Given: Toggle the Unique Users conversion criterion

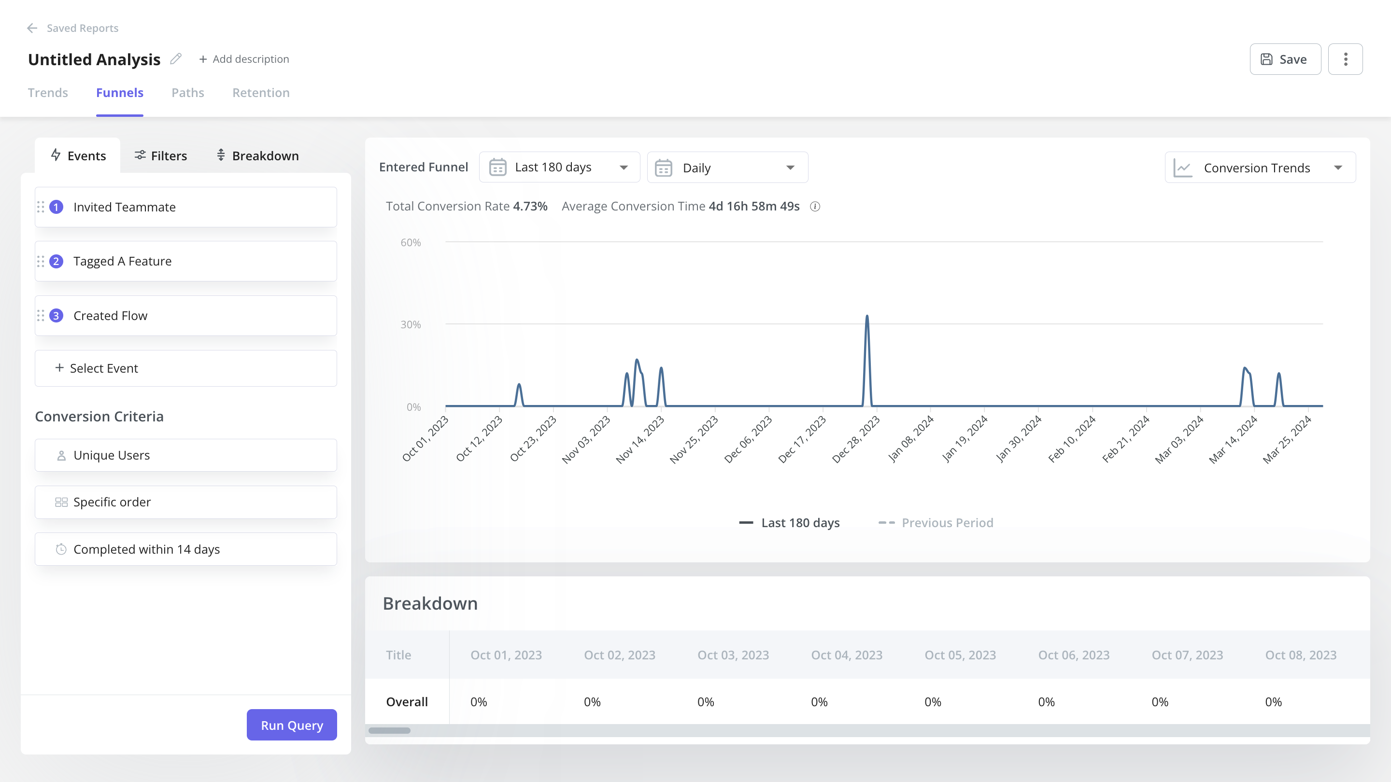Looking at the screenshot, I should click(185, 455).
